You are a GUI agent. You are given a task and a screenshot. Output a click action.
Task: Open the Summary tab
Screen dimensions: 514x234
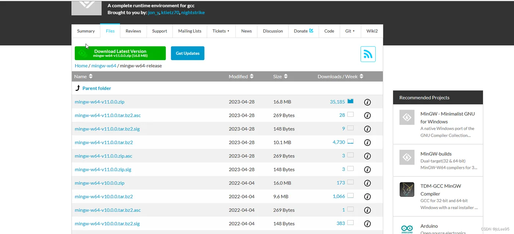click(86, 31)
